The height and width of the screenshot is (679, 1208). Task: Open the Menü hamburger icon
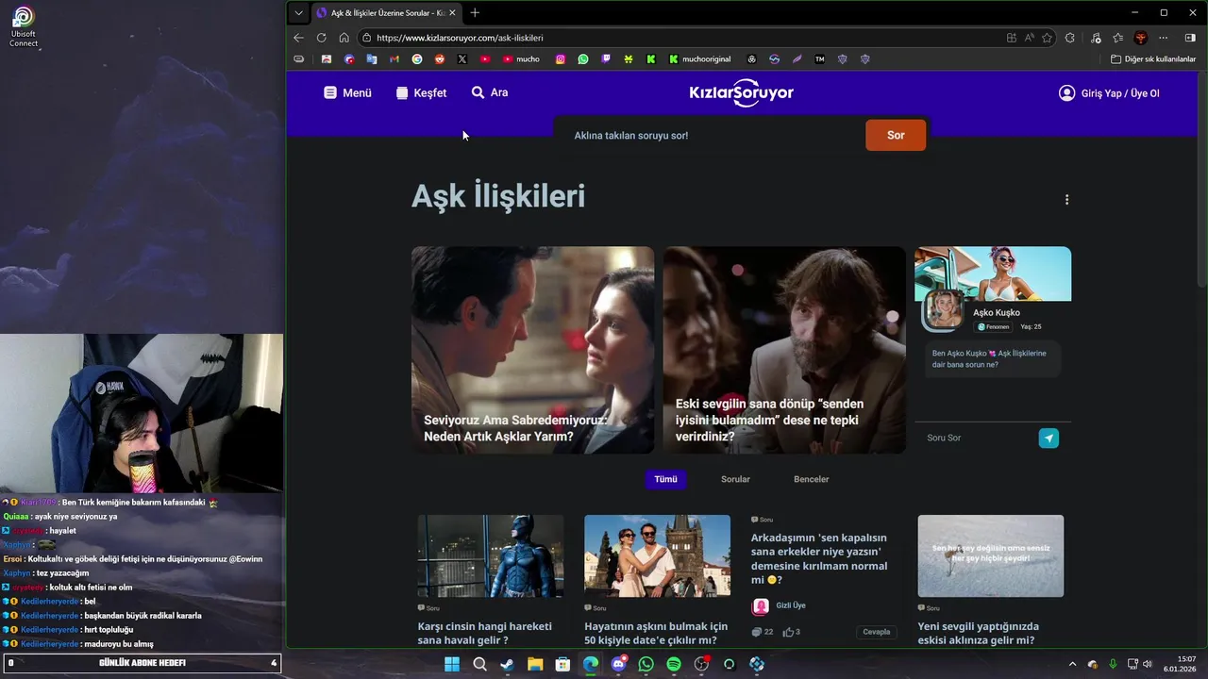point(330,92)
